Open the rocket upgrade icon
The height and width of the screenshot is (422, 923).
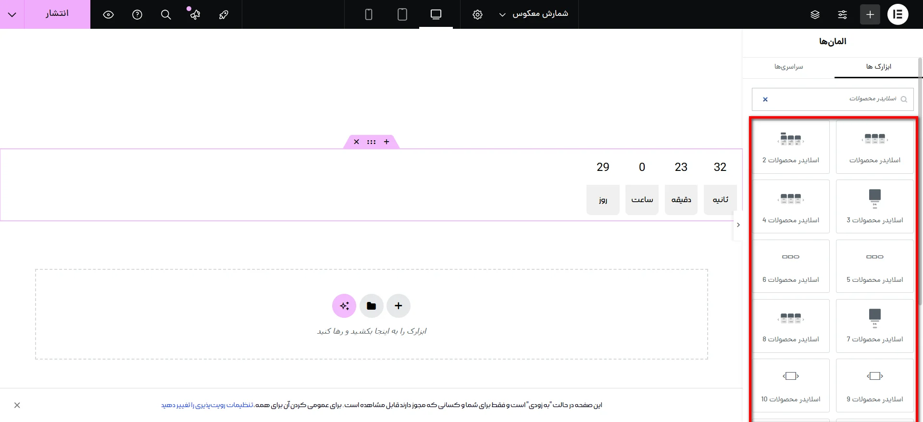(224, 14)
